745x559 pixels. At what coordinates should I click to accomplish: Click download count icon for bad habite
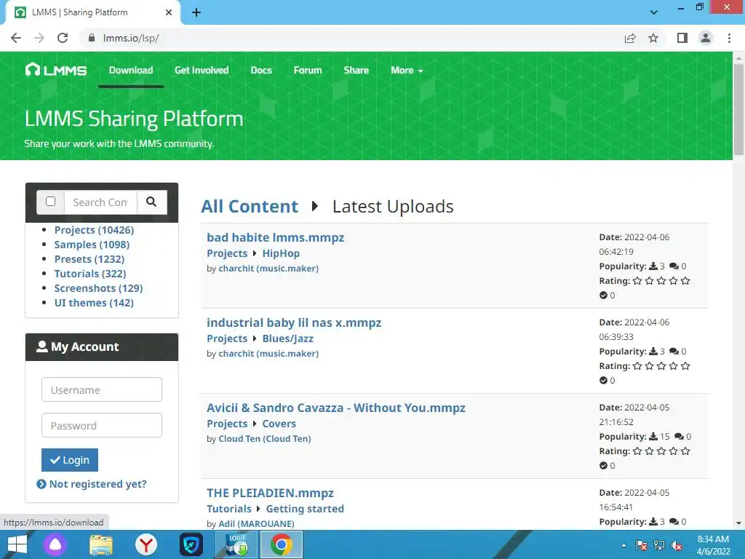(x=654, y=266)
